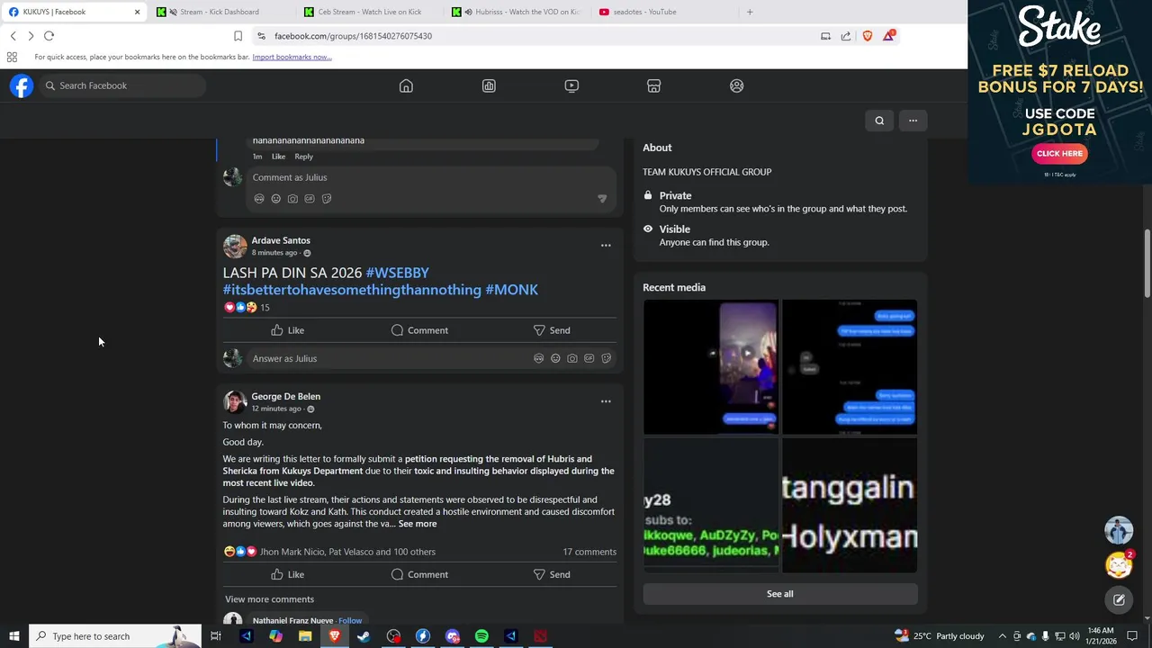The image size is (1152, 648).
Task: Open the #MONK hashtag
Action: pyautogui.click(x=511, y=290)
